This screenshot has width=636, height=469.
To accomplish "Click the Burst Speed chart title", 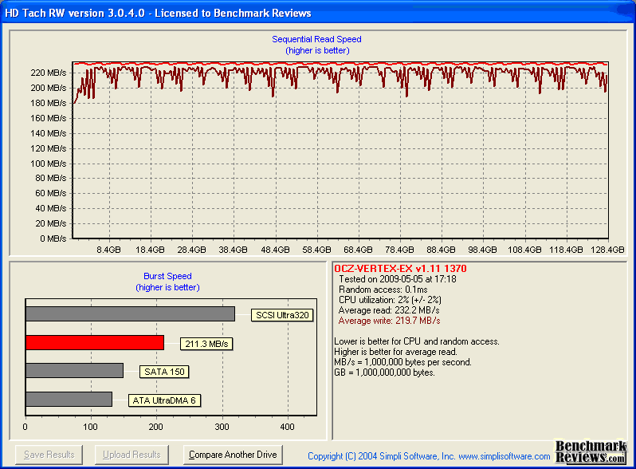I will [x=167, y=276].
